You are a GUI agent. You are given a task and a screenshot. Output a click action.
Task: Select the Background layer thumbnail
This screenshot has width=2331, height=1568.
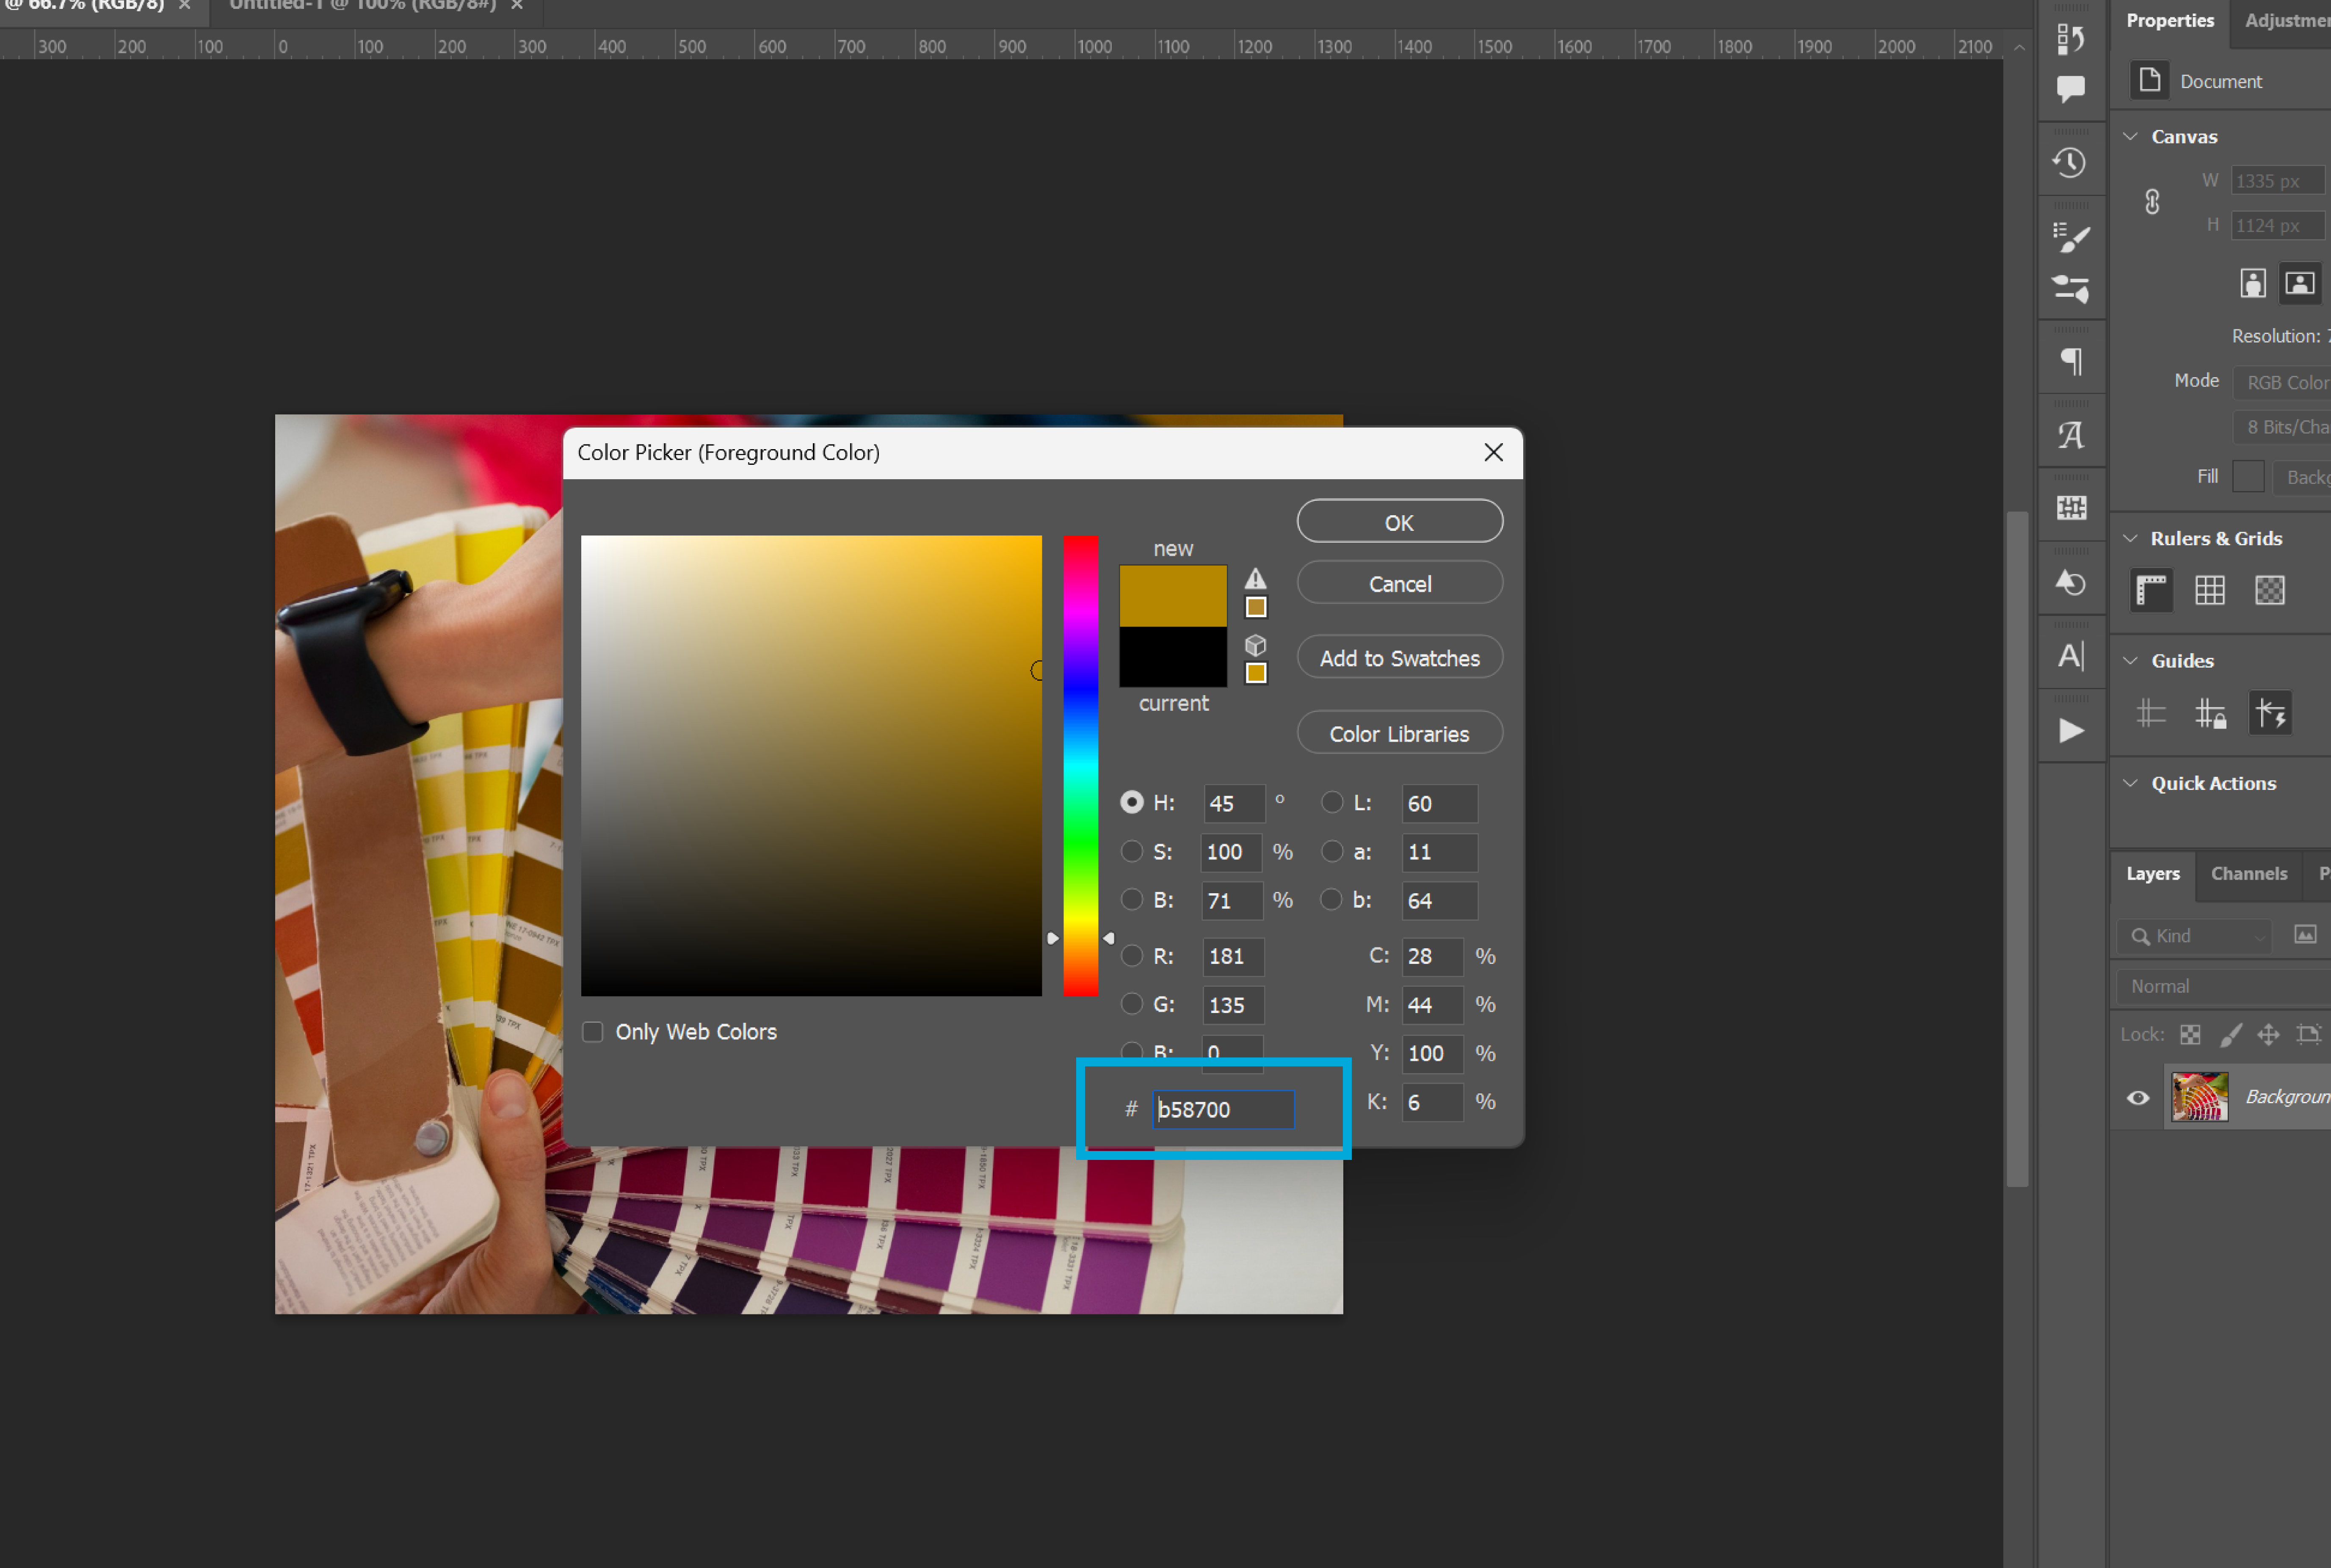tap(2199, 1097)
